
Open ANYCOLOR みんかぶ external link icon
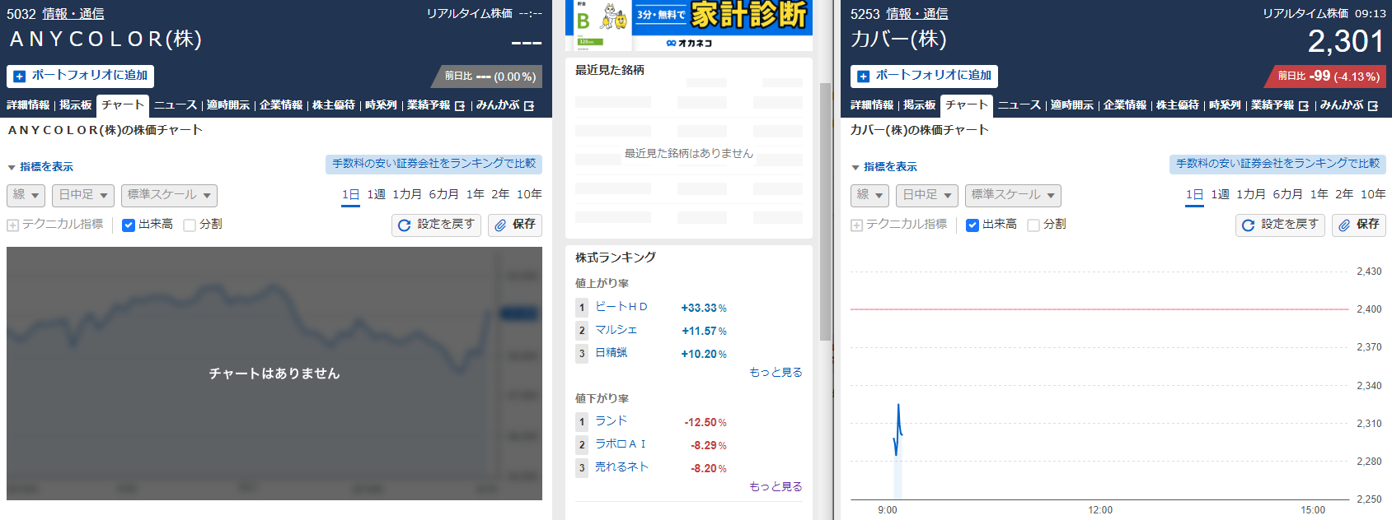pyautogui.click(x=529, y=106)
